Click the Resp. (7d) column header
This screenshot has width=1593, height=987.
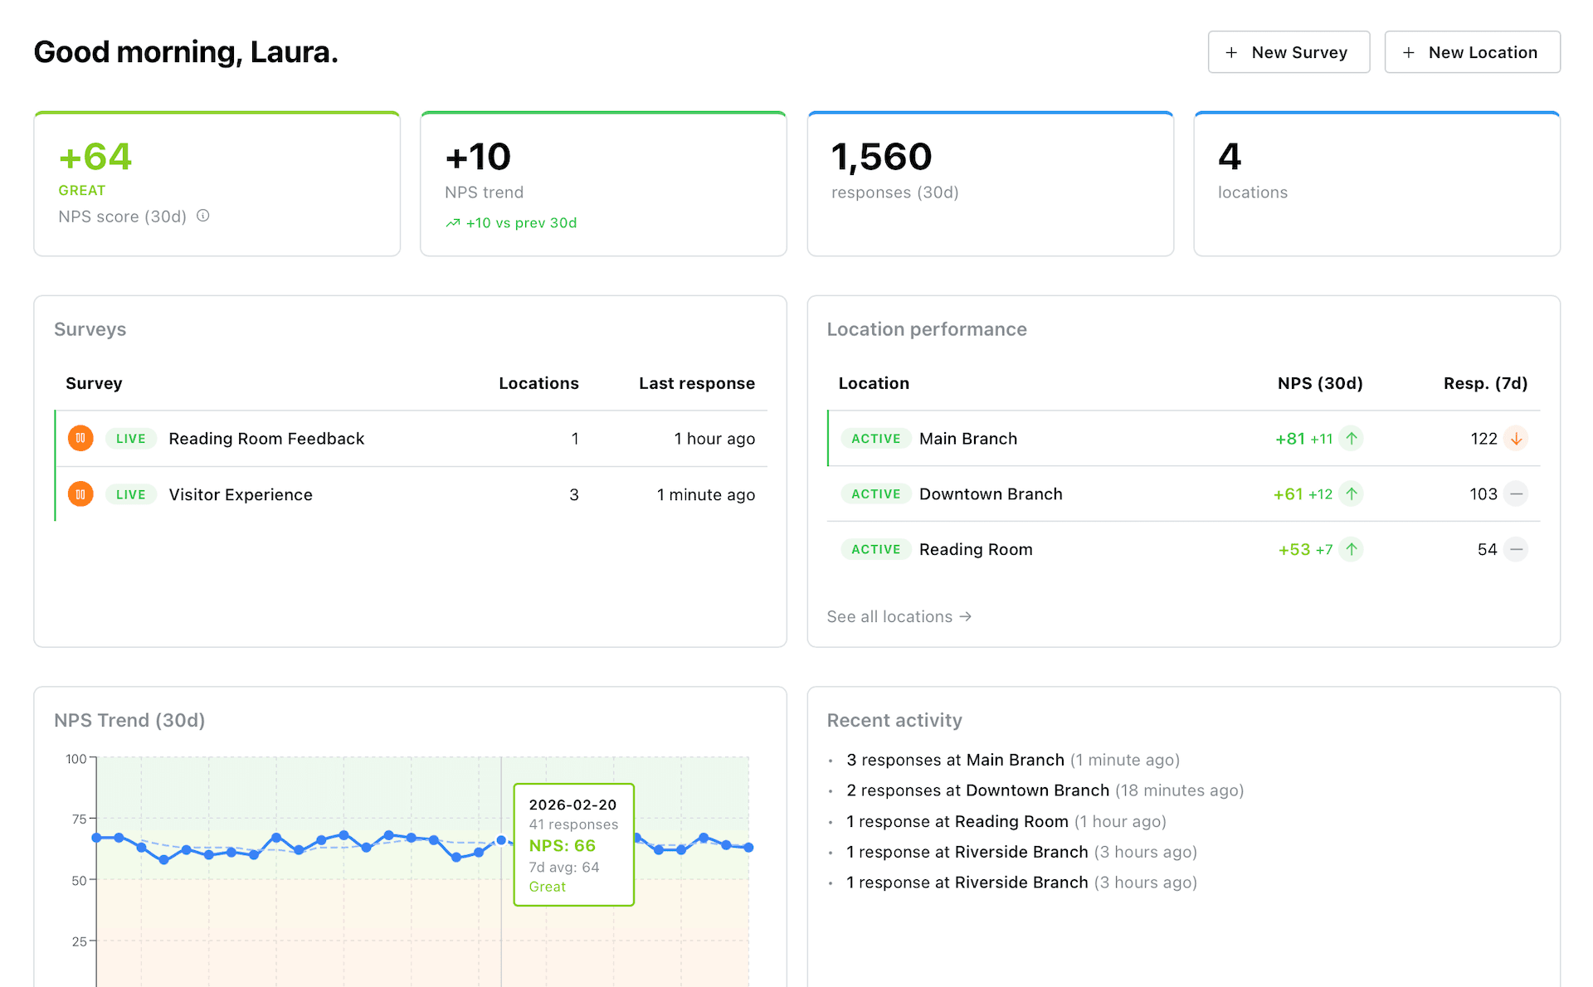[1485, 383]
